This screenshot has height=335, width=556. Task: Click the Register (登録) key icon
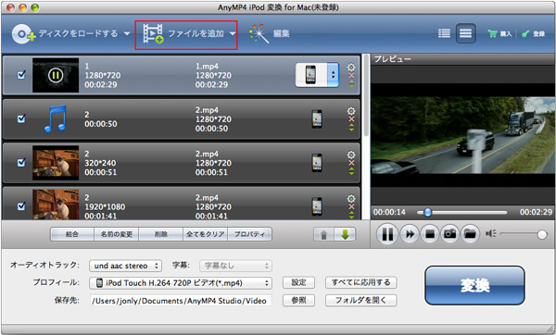(525, 33)
